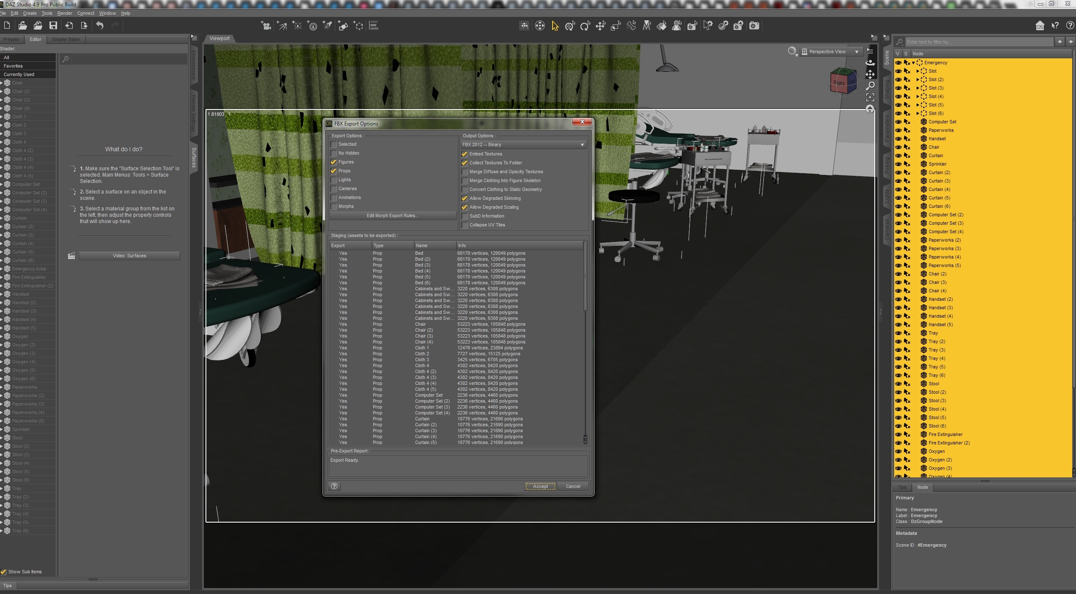Click Edit Morph Export Rules button

(392, 216)
